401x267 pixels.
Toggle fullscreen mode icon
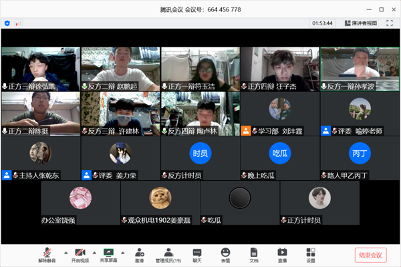point(390,23)
